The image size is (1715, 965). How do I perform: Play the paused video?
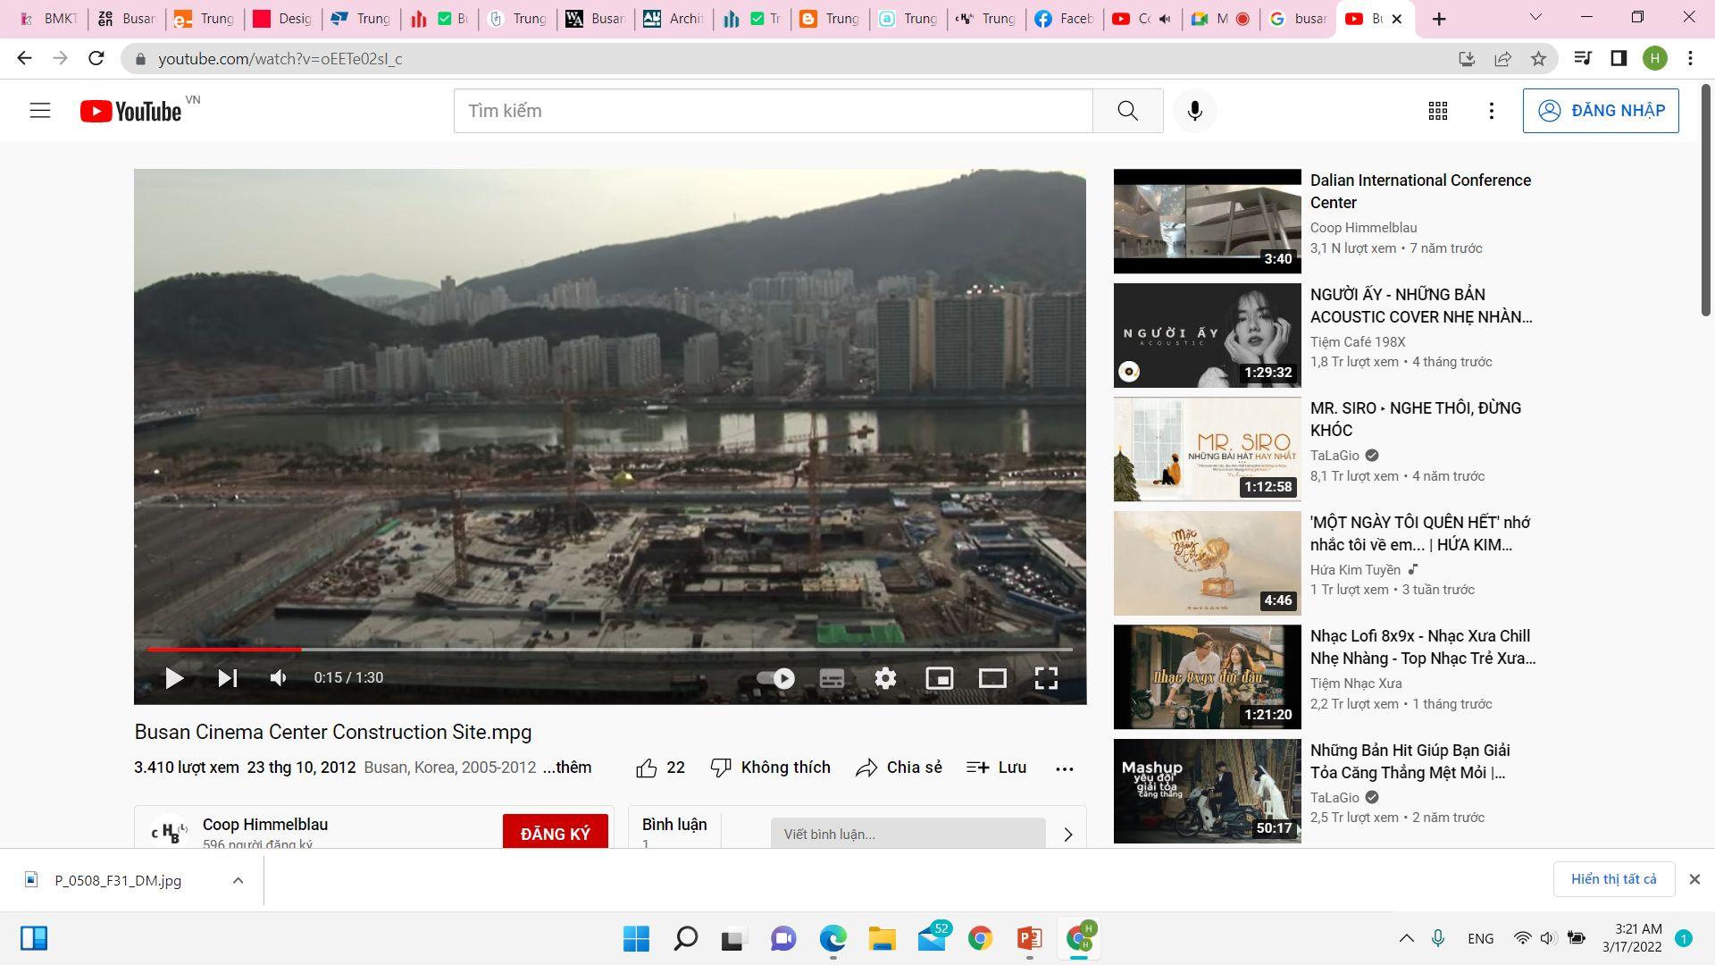[x=174, y=678]
